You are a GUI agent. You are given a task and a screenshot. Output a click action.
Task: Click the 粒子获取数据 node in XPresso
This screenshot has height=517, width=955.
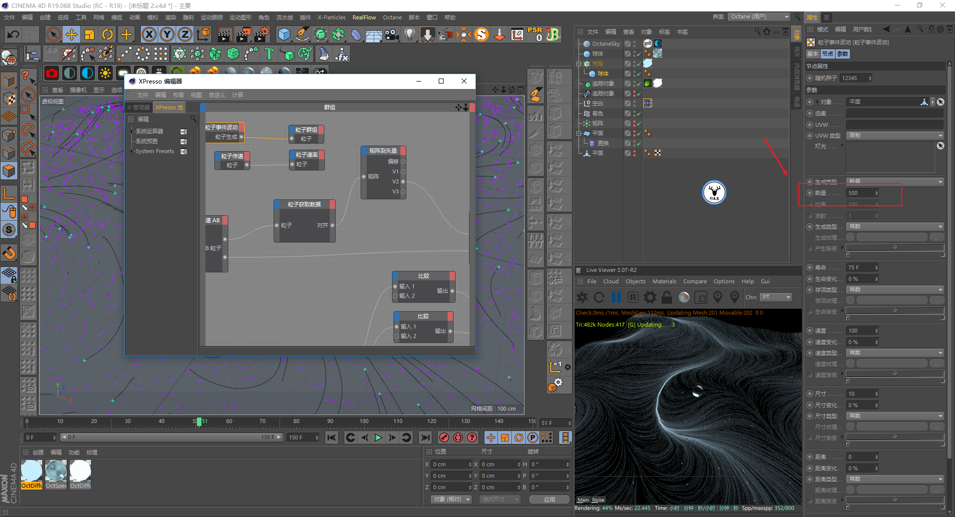pyautogui.click(x=304, y=221)
